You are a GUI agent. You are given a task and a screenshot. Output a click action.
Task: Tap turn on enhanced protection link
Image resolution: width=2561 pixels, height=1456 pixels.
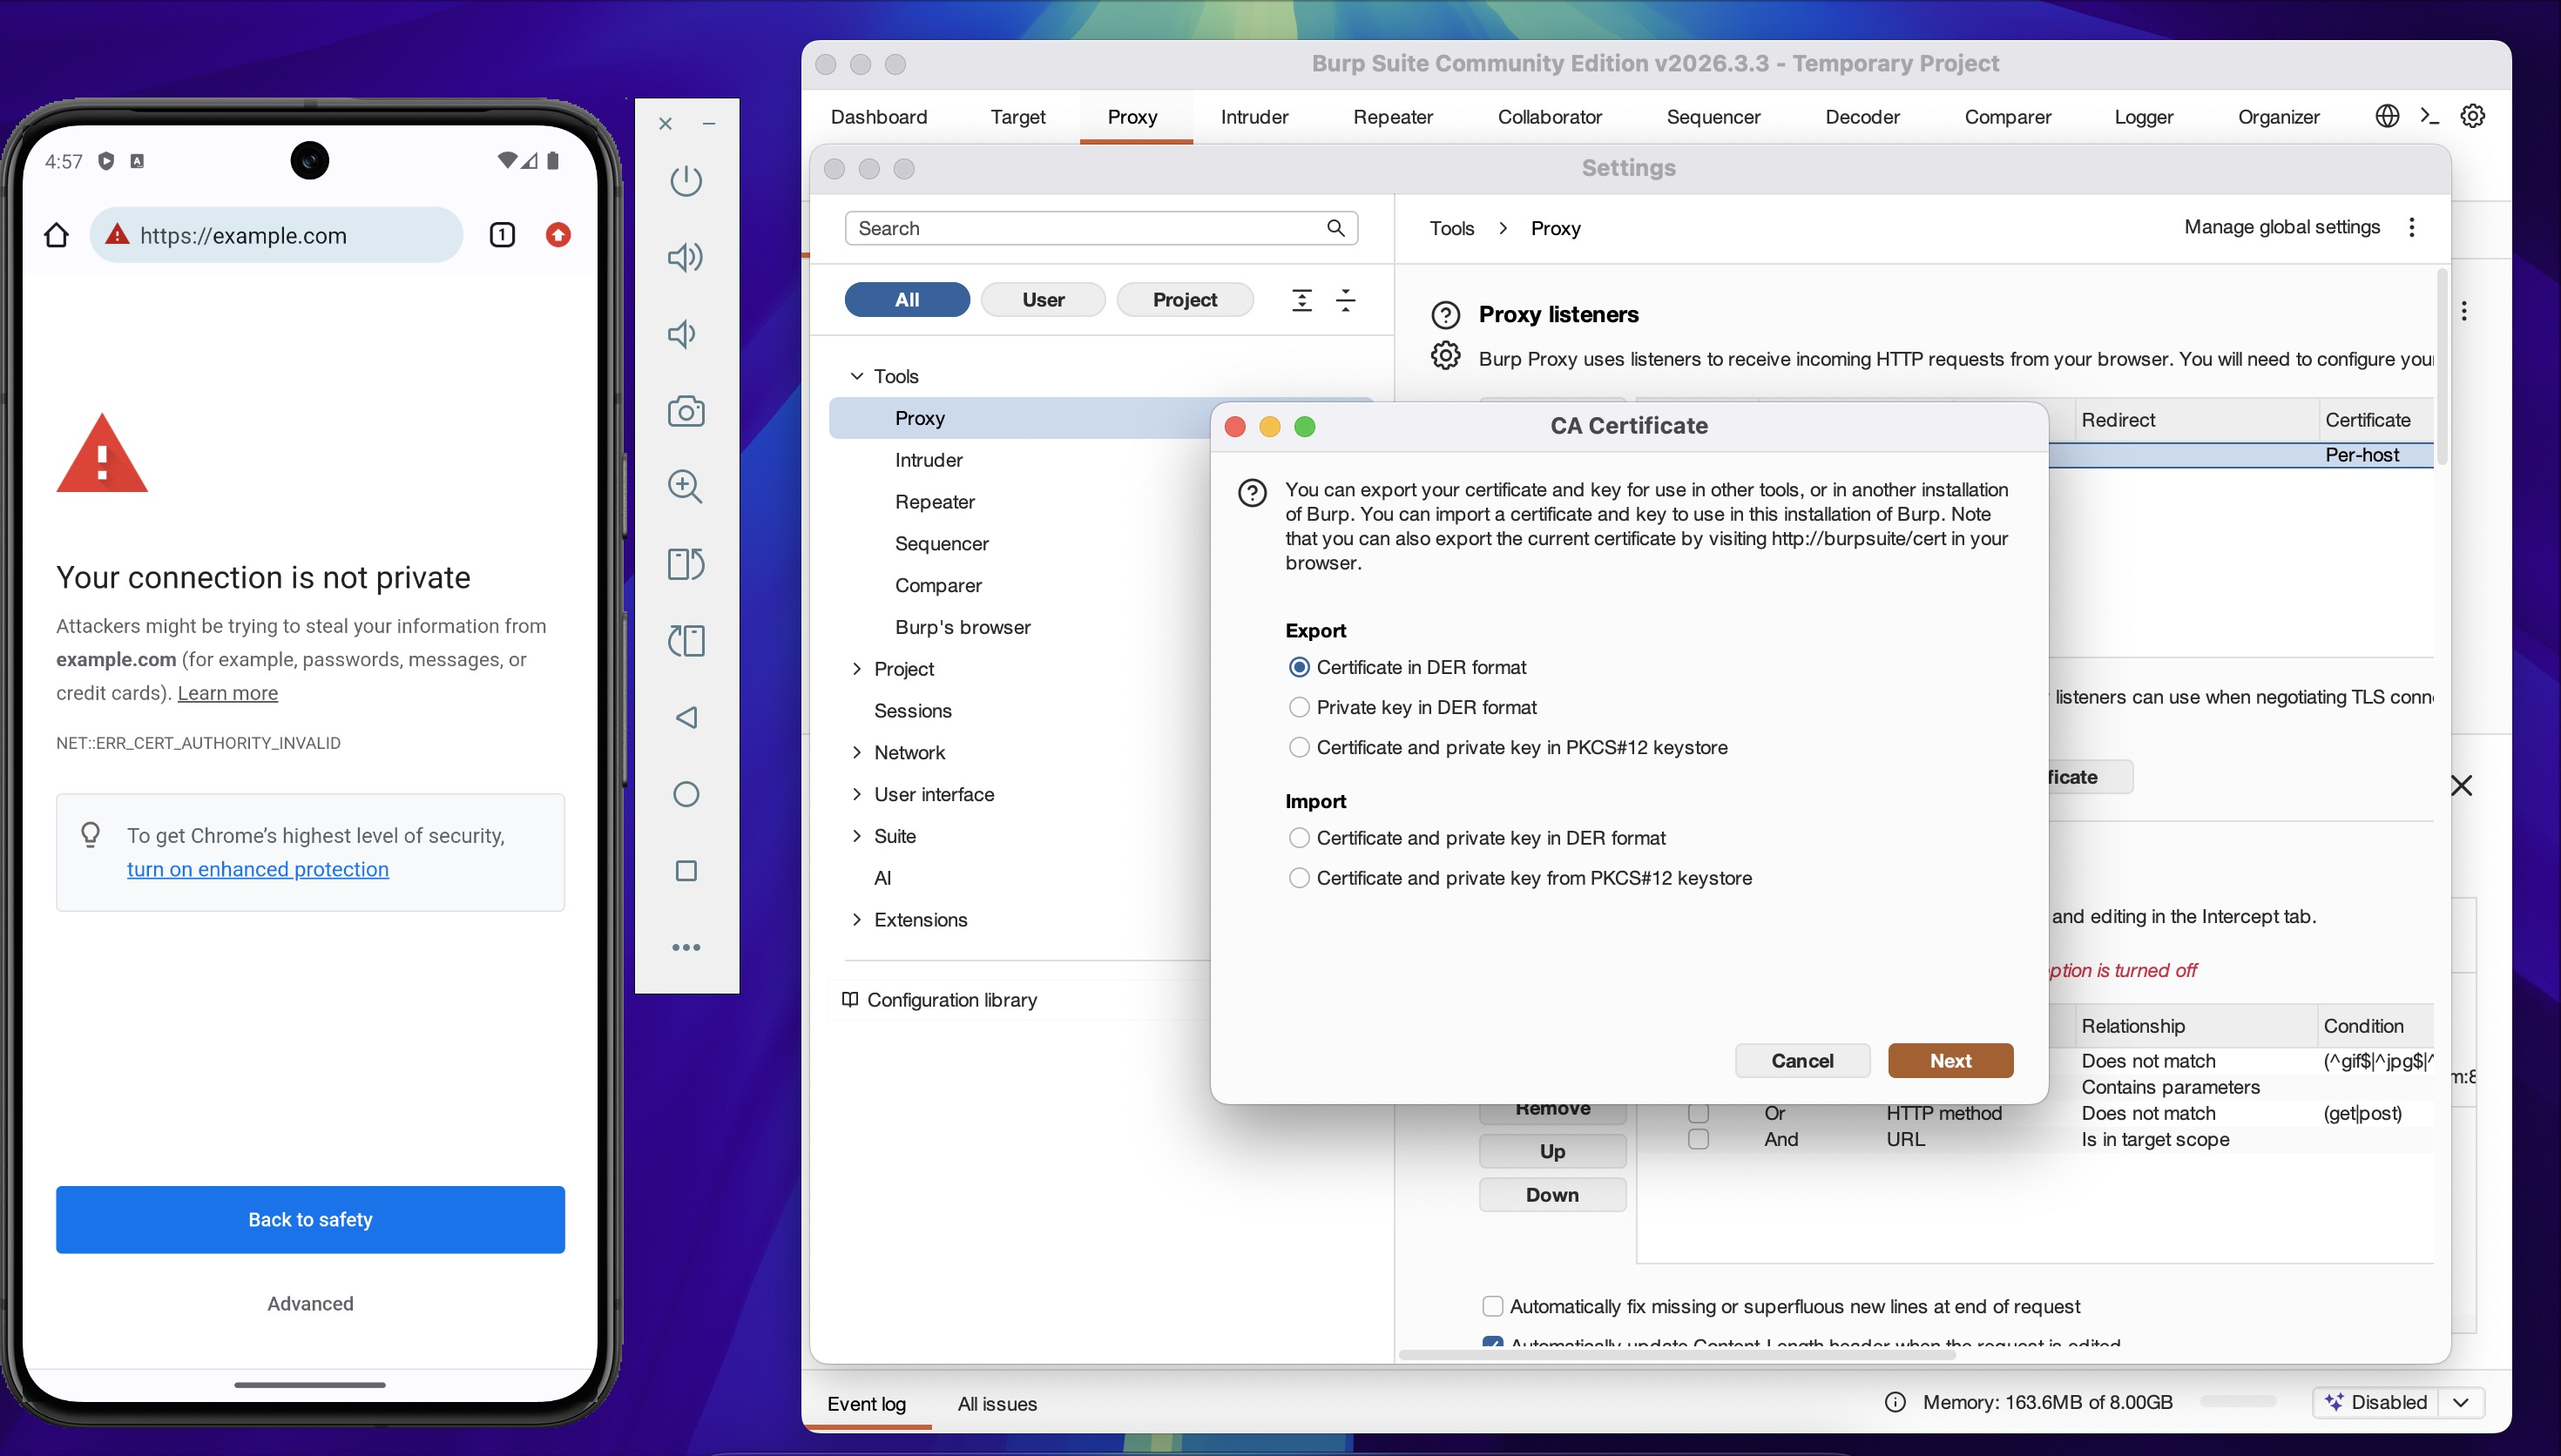258,869
